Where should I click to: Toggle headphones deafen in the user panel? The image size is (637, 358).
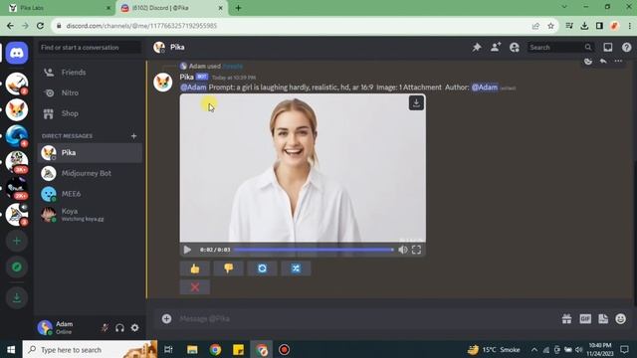click(x=119, y=327)
